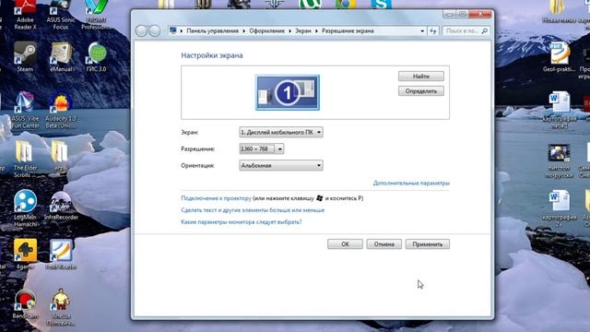The height and width of the screenshot is (332, 590).
Task: Expand address bar history dropdown arrow
Action: tap(422, 30)
